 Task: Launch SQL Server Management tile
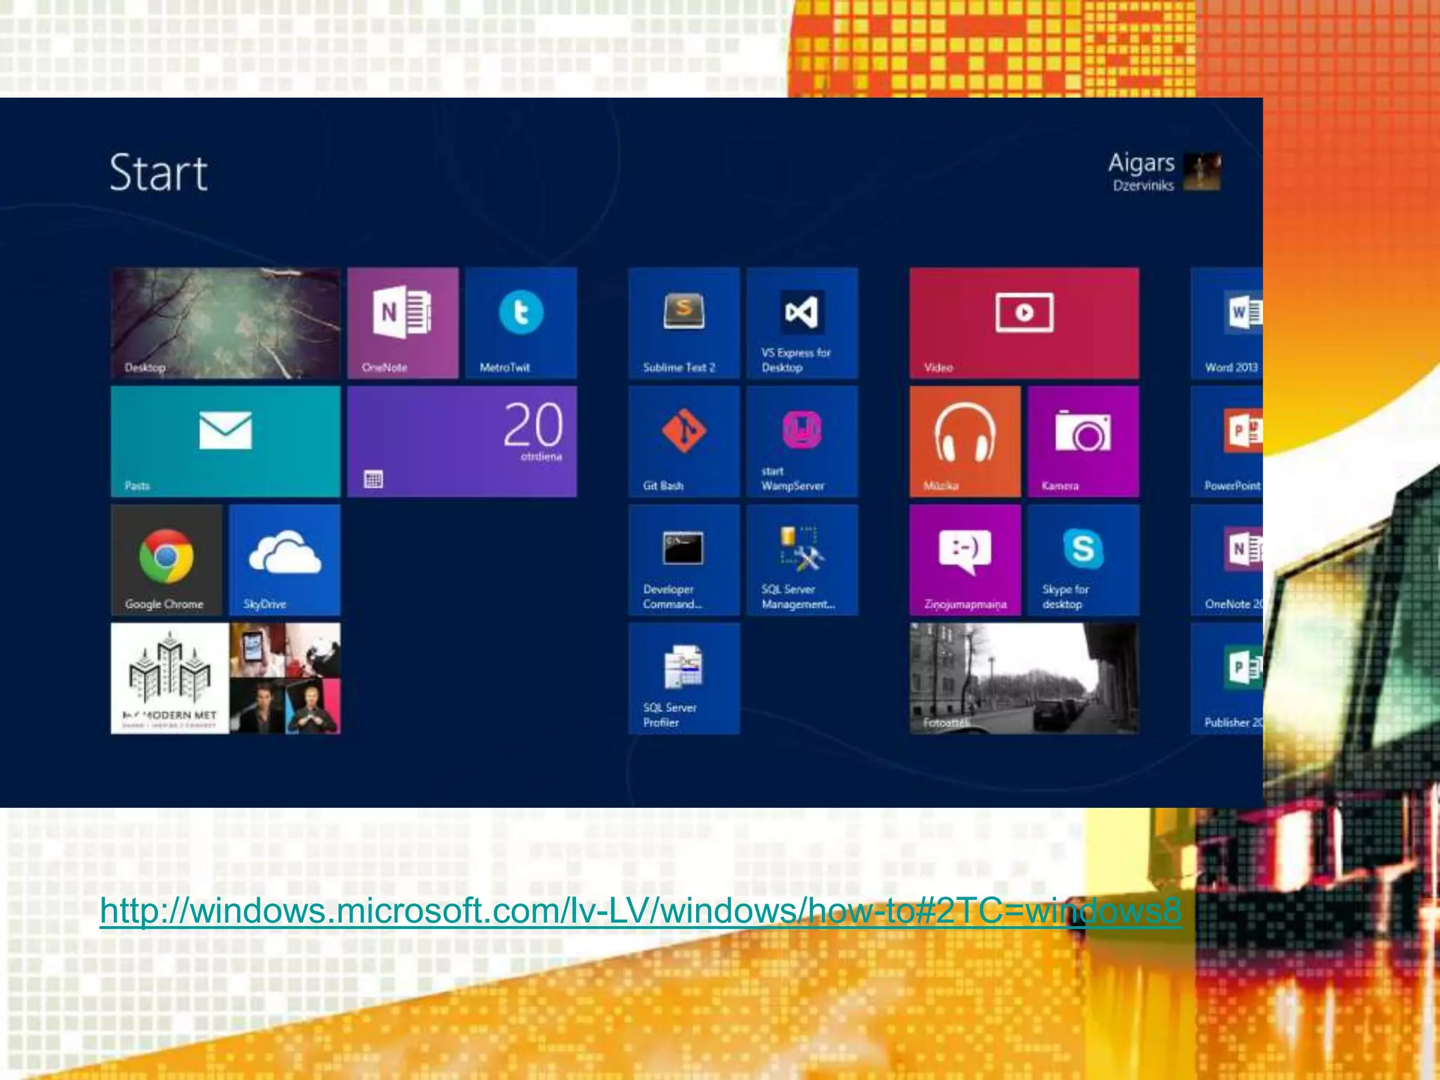(802, 560)
